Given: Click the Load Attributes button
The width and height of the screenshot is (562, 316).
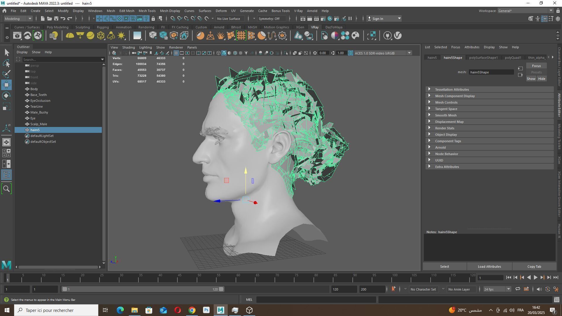Looking at the screenshot, I should coord(489,267).
